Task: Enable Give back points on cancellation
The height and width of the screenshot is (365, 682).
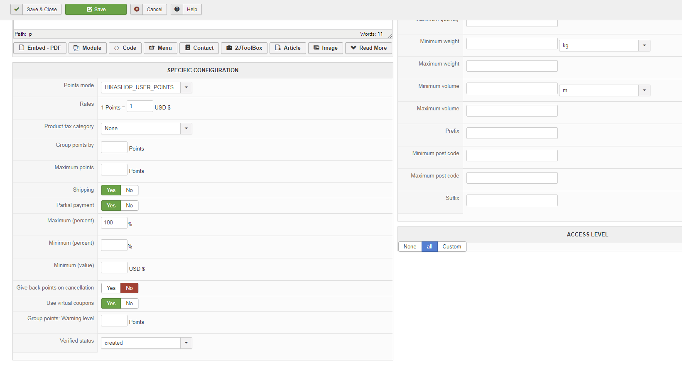Action: click(x=111, y=288)
